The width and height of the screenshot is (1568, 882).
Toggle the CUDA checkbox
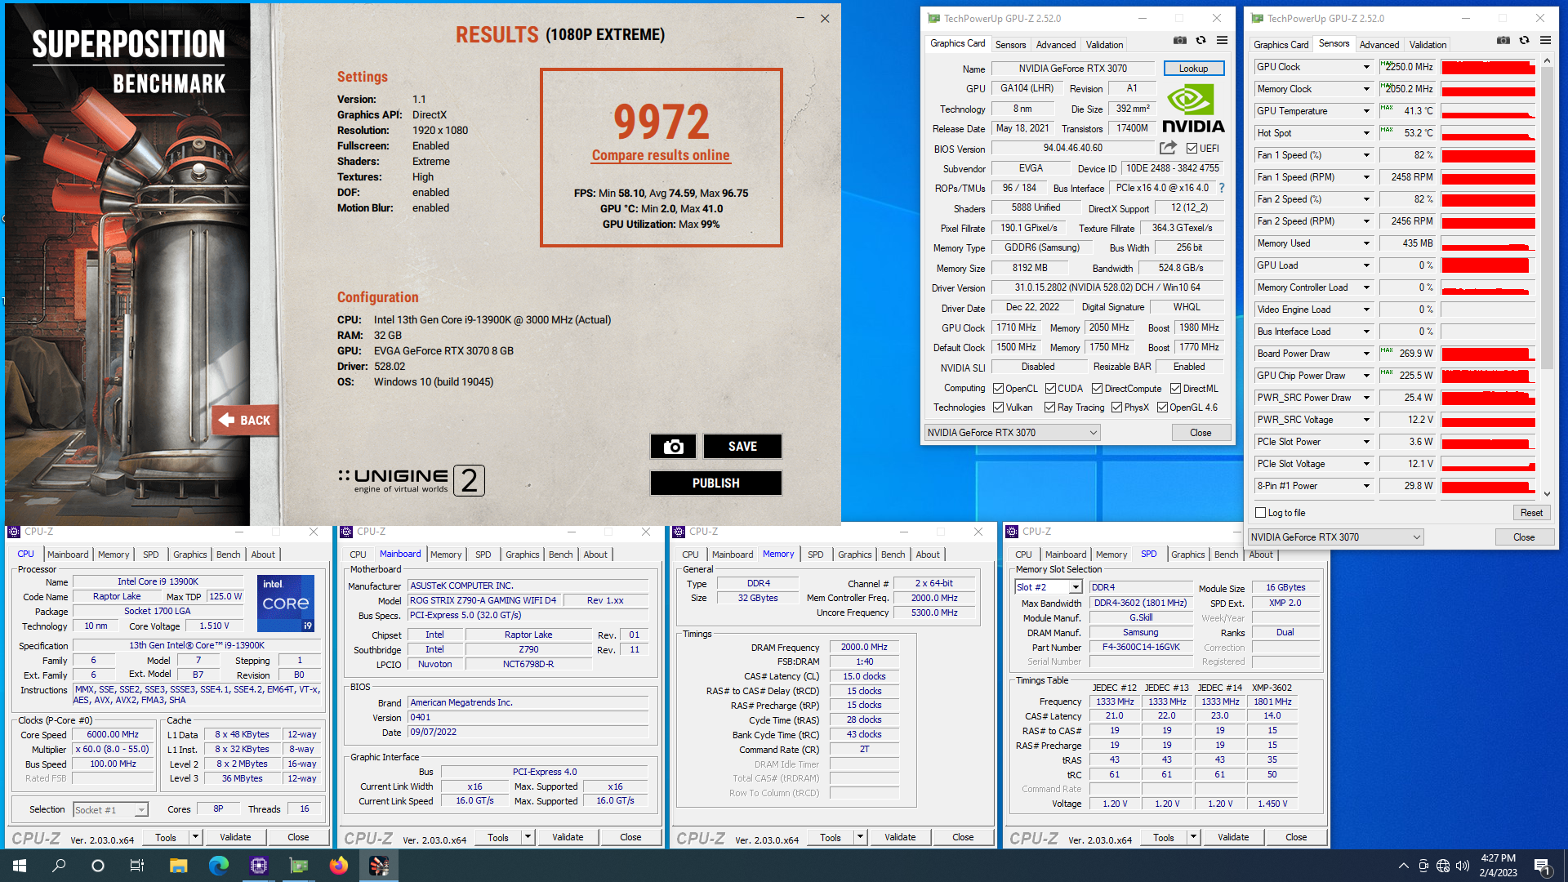[x=1050, y=389]
